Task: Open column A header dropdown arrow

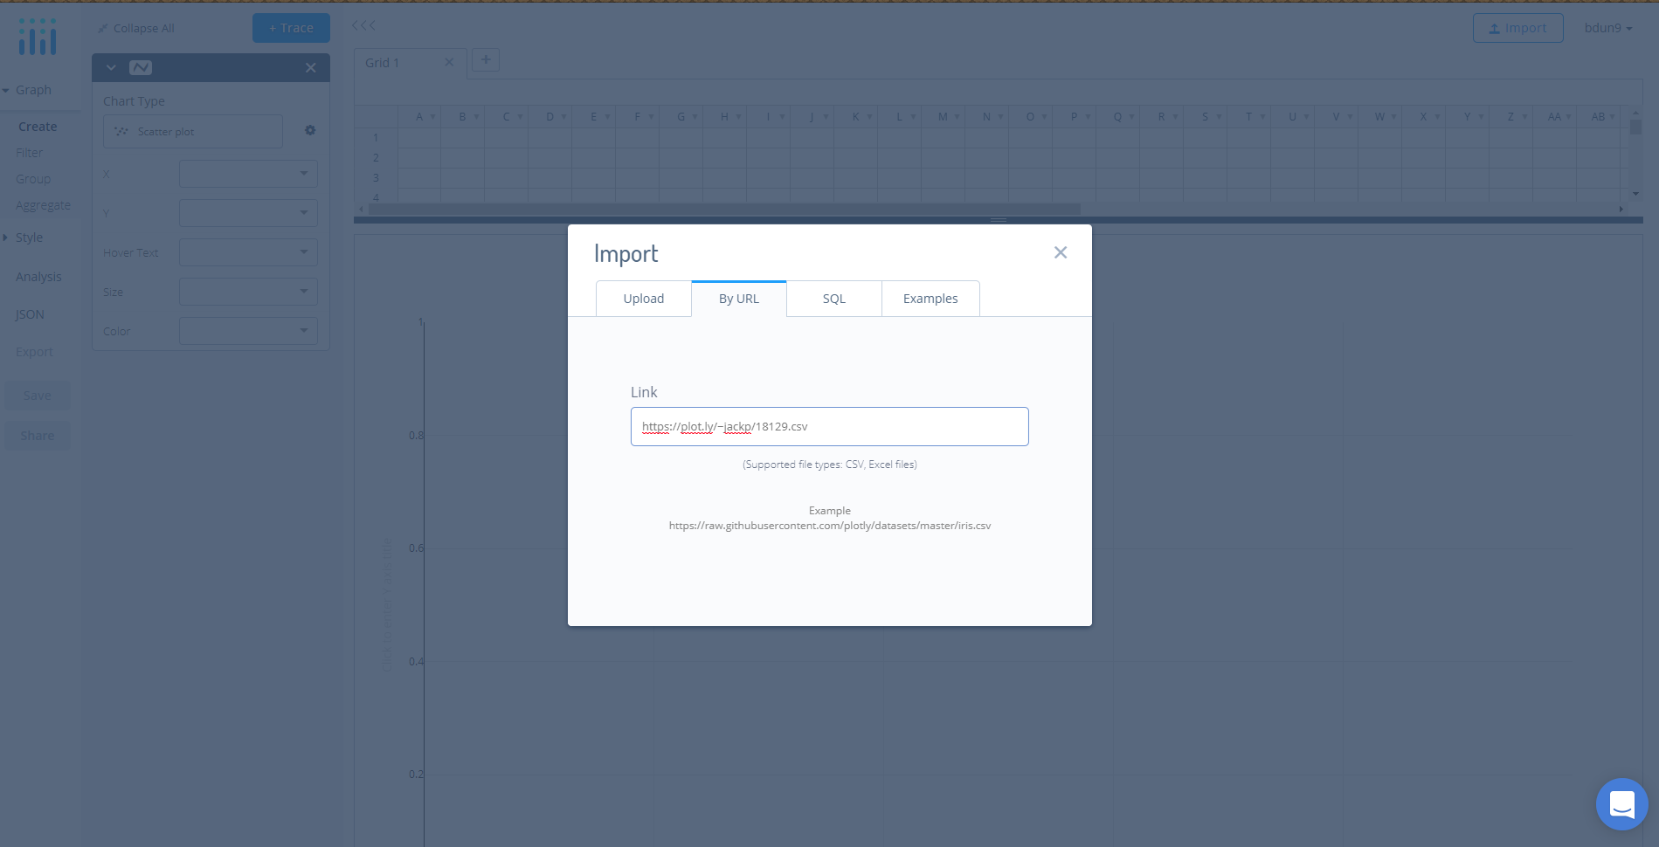Action: pos(432,117)
